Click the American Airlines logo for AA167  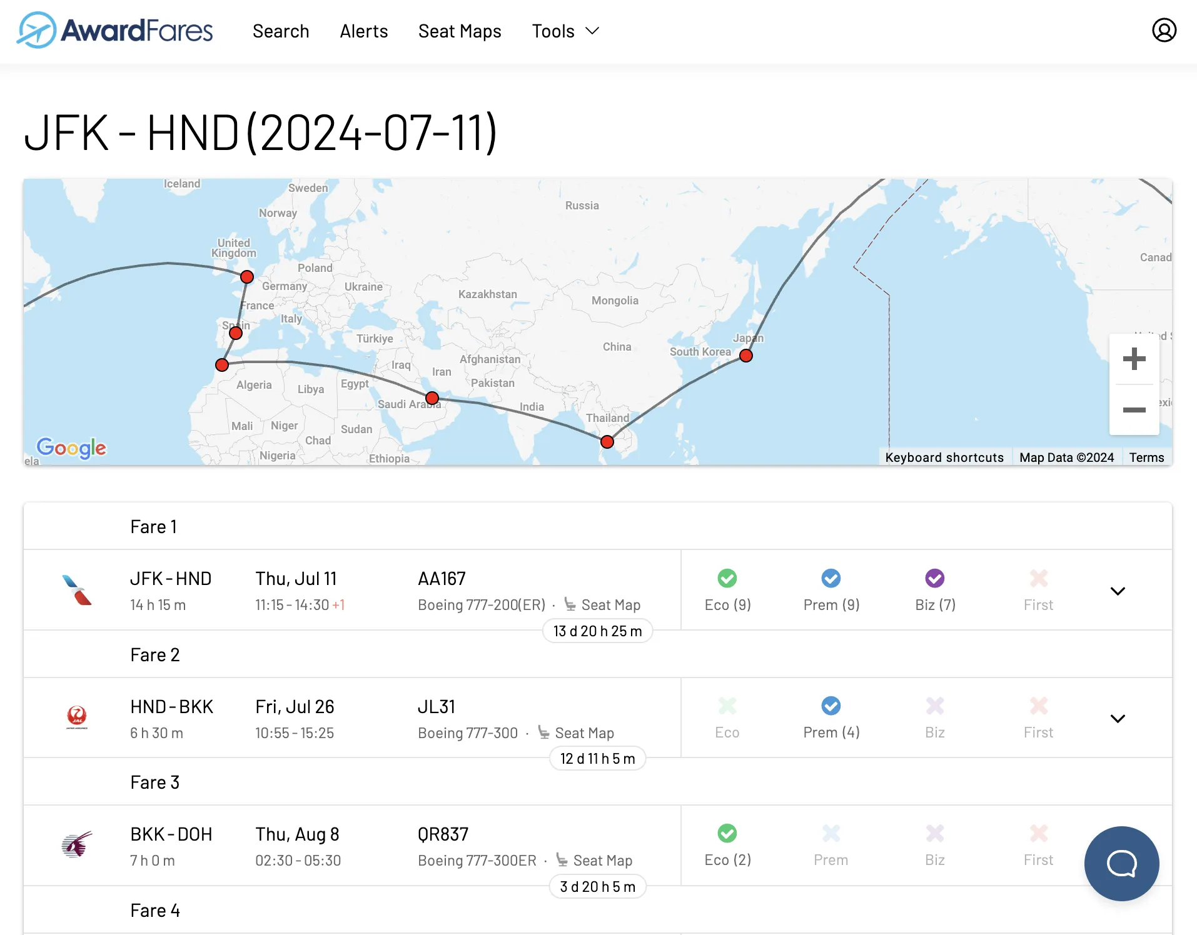coord(77,590)
